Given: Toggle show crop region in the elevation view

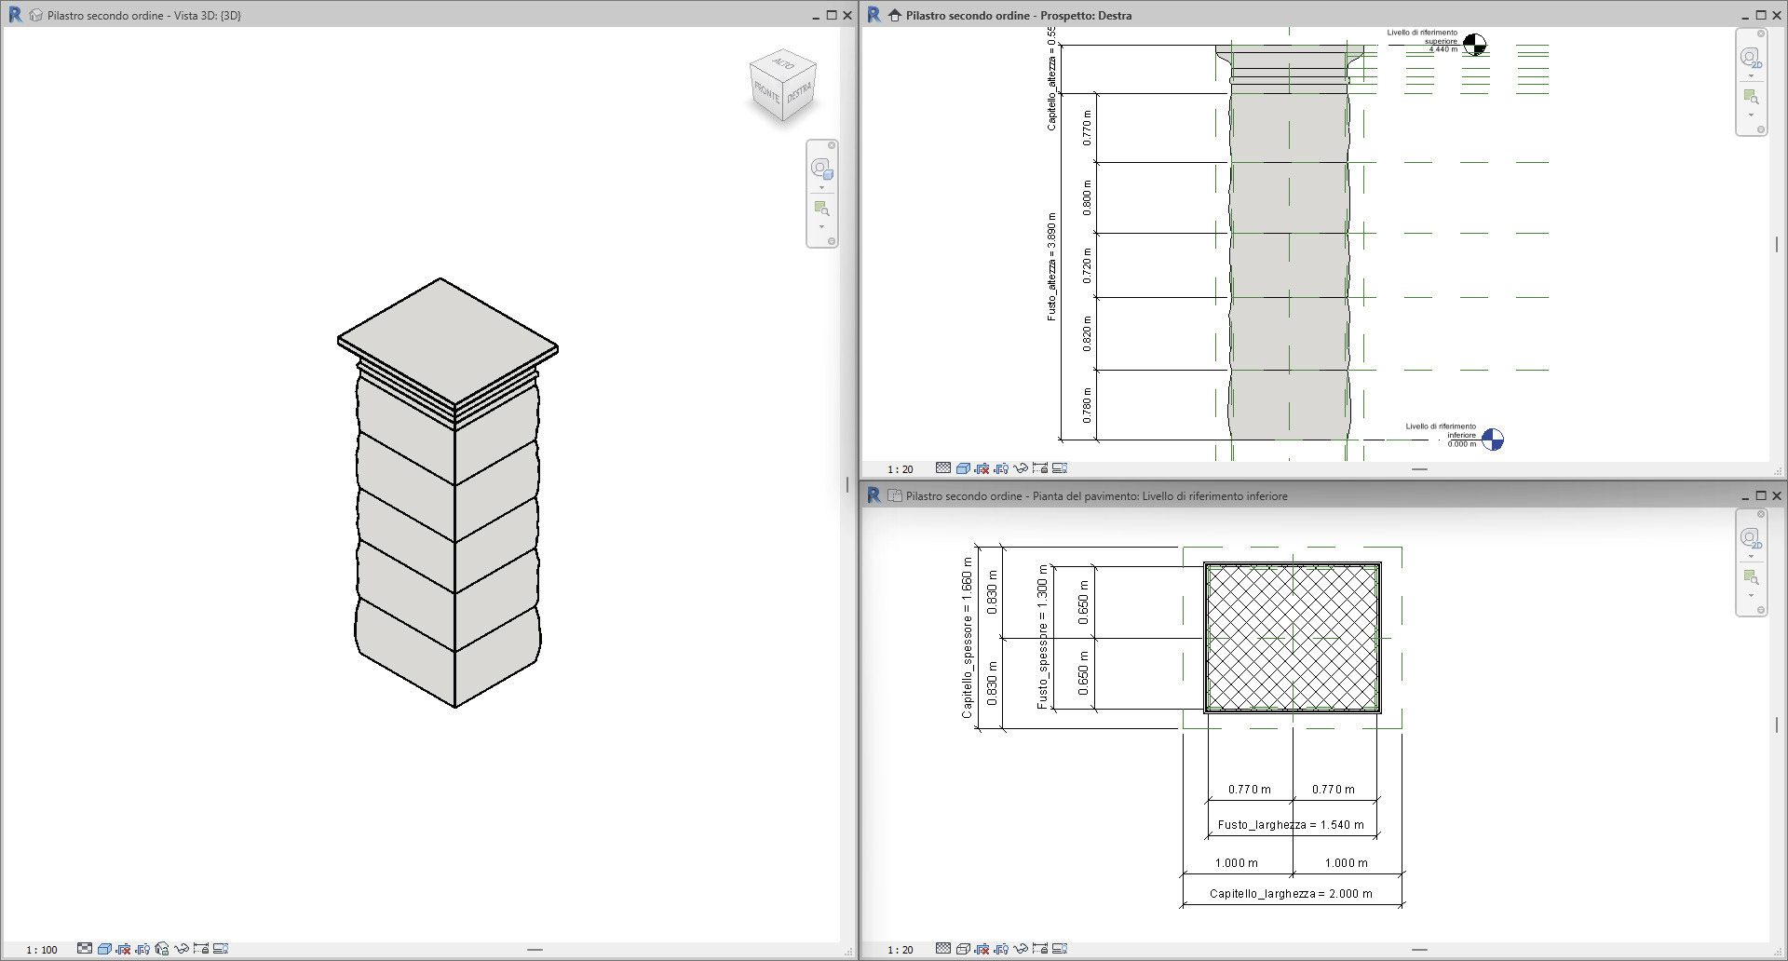Looking at the screenshot, I should pyautogui.click(x=1001, y=468).
